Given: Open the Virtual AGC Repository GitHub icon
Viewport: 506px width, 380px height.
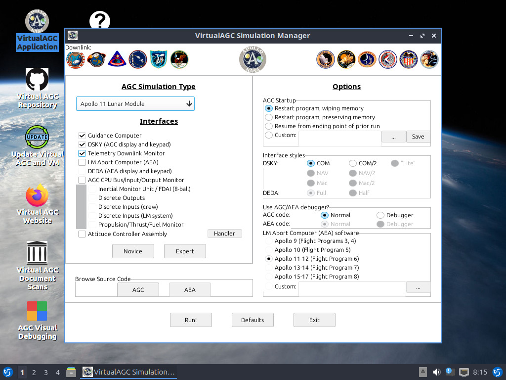Looking at the screenshot, I should (x=37, y=80).
